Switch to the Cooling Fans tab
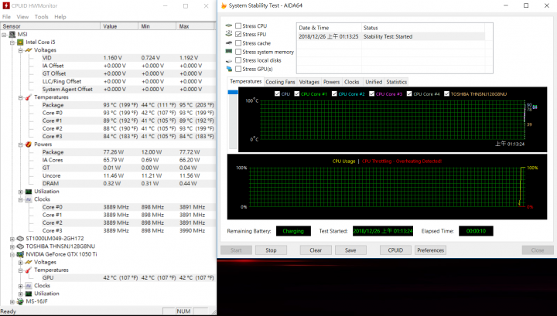Viewport: 557px width, 316px height. [280, 82]
